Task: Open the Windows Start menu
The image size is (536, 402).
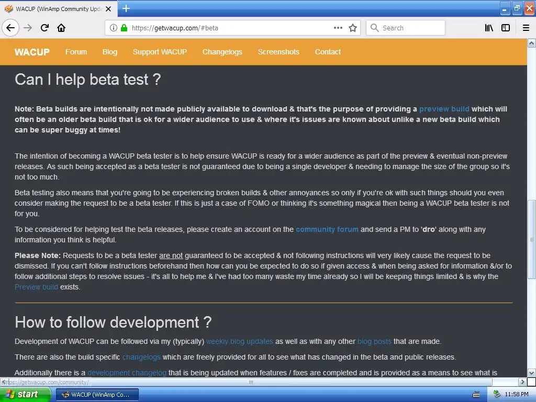Action: [25, 395]
